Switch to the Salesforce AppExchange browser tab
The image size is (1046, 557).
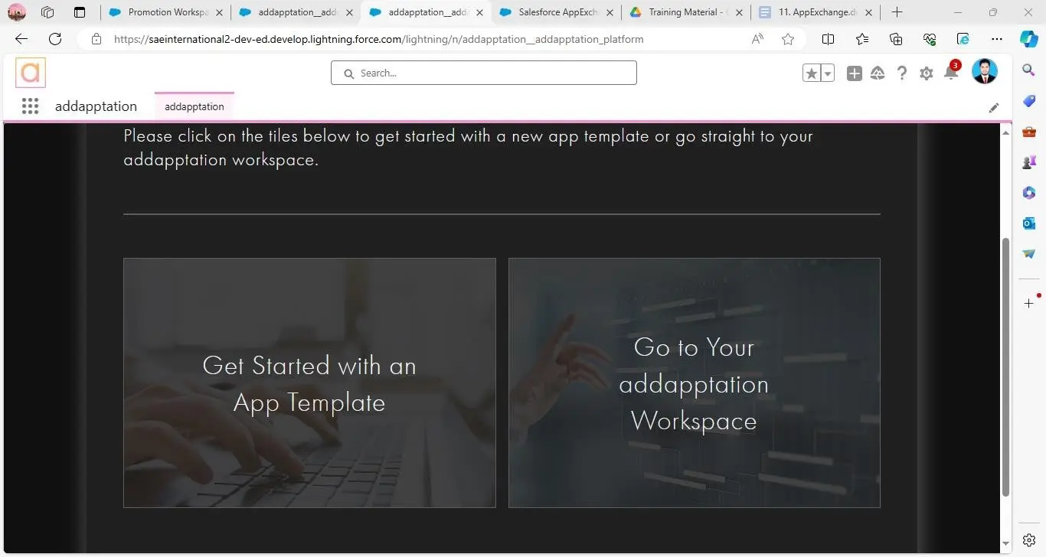(557, 12)
